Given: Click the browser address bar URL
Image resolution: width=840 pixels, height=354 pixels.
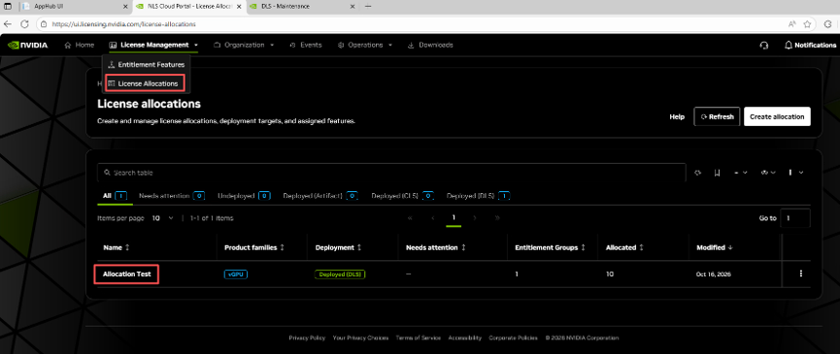Looking at the screenshot, I should (124, 24).
